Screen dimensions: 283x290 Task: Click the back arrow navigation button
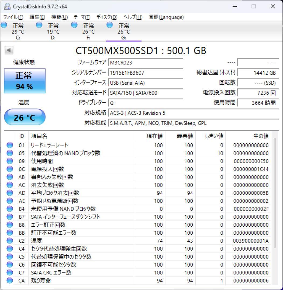point(9,50)
